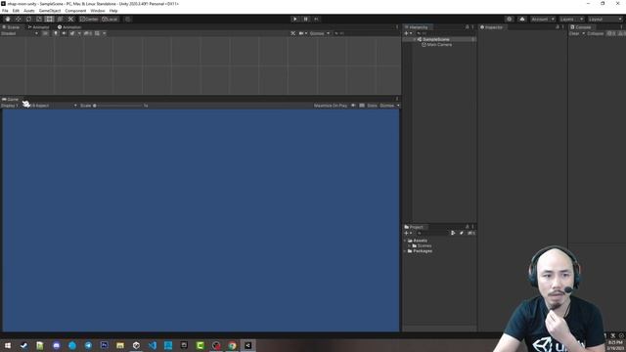Toggle Stats in Game view
626x352 pixels.
372,106
